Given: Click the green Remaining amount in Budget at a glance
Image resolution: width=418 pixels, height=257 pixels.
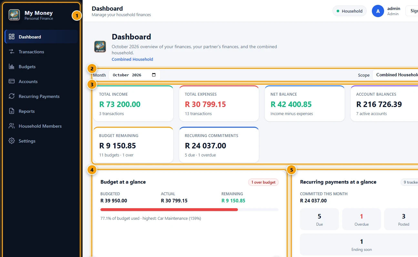Looking at the screenshot, I should tap(233, 201).
